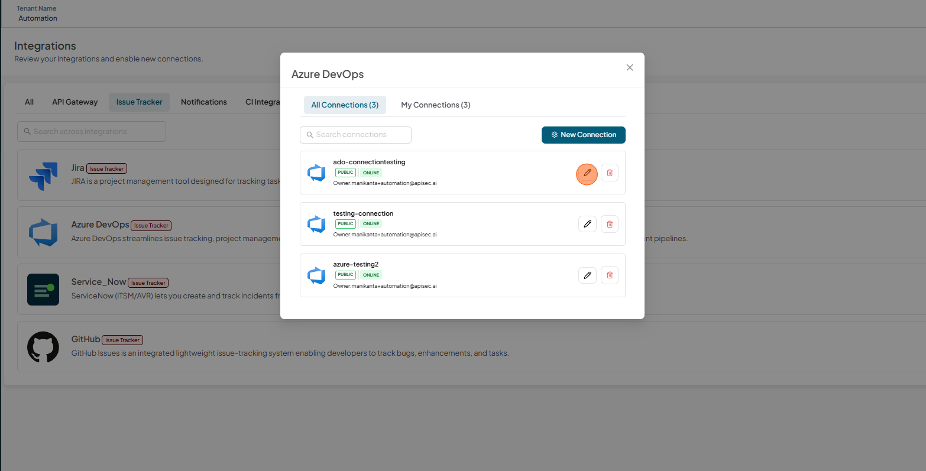Click the Jira logo in integrations list
Screen dimensions: 926x471
point(43,176)
